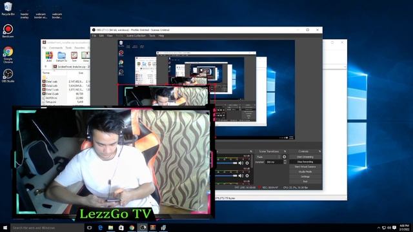Open Windows Start menu
413x232 pixels.
point(5,227)
